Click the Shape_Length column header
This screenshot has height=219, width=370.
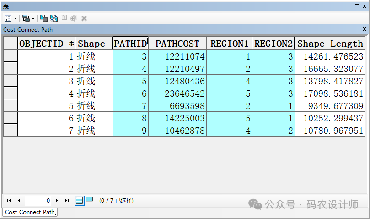click(330, 44)
